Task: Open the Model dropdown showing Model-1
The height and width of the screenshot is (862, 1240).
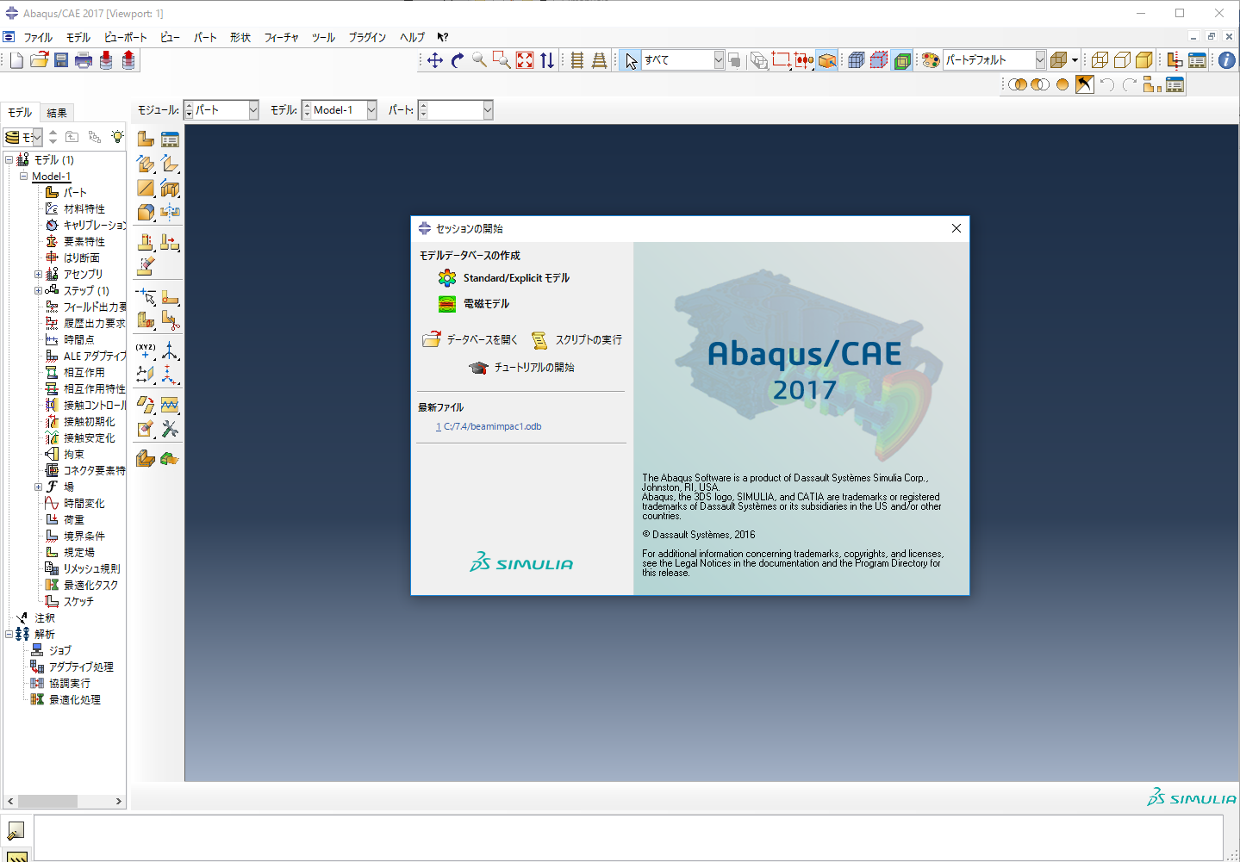Action: 340,110
